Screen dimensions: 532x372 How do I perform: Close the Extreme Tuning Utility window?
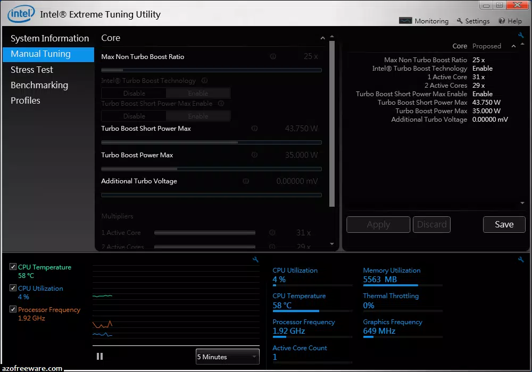tap(518, 5)
